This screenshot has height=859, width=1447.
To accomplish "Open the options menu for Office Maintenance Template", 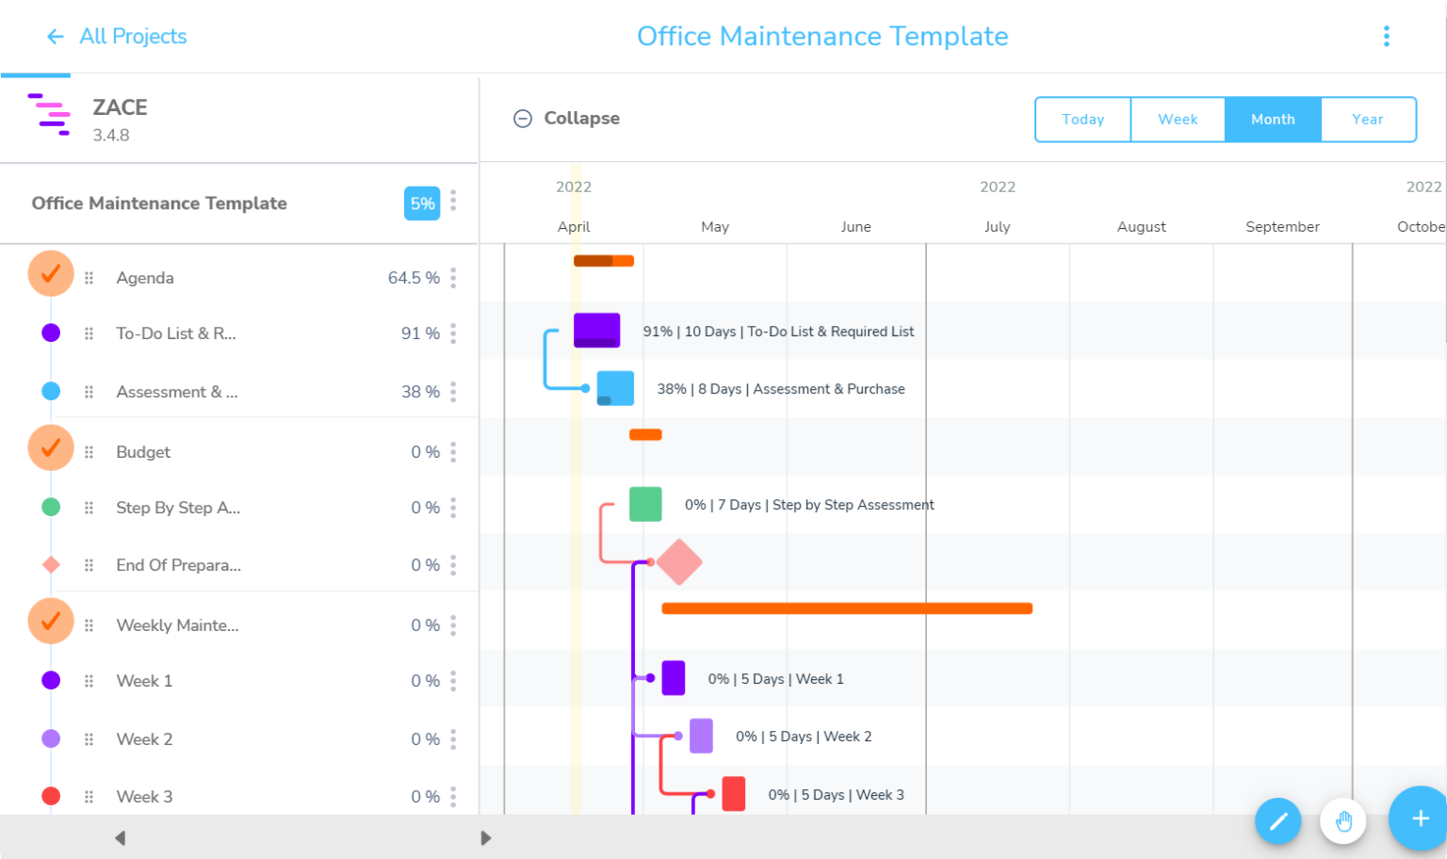I will click(x=453, y=203).
